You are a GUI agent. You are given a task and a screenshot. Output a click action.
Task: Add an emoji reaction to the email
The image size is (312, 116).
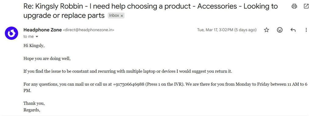[280, 30]
